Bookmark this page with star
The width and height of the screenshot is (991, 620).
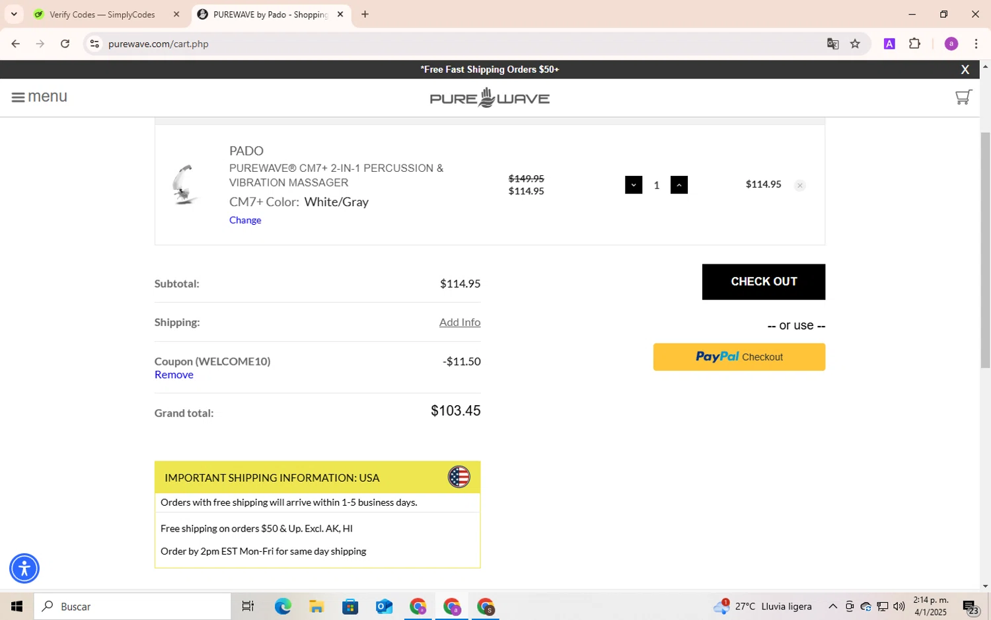[x=855, y=44]
